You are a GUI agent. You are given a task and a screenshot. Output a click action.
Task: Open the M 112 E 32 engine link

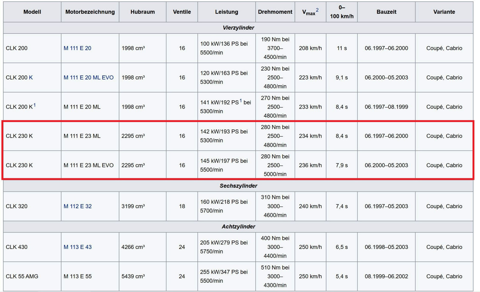[78, 206]
